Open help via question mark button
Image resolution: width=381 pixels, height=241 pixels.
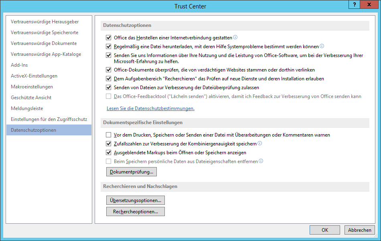pos(355,5)
